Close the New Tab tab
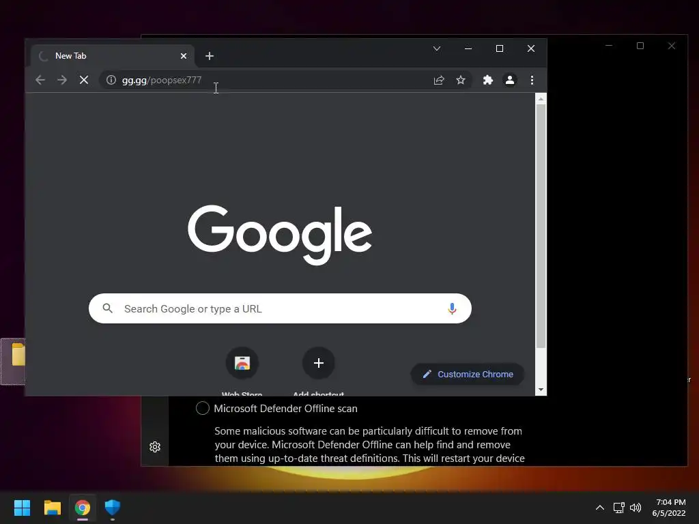 [184, 56]
